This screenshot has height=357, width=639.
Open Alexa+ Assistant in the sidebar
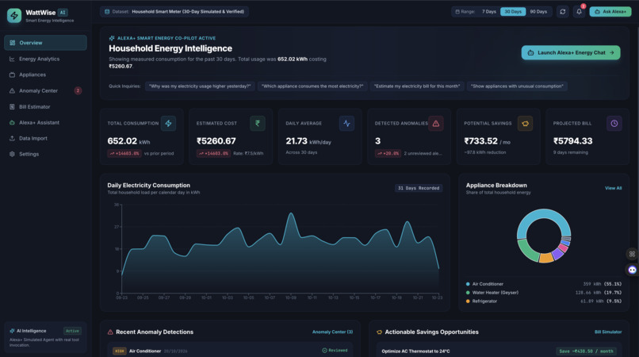coord(45,122)
